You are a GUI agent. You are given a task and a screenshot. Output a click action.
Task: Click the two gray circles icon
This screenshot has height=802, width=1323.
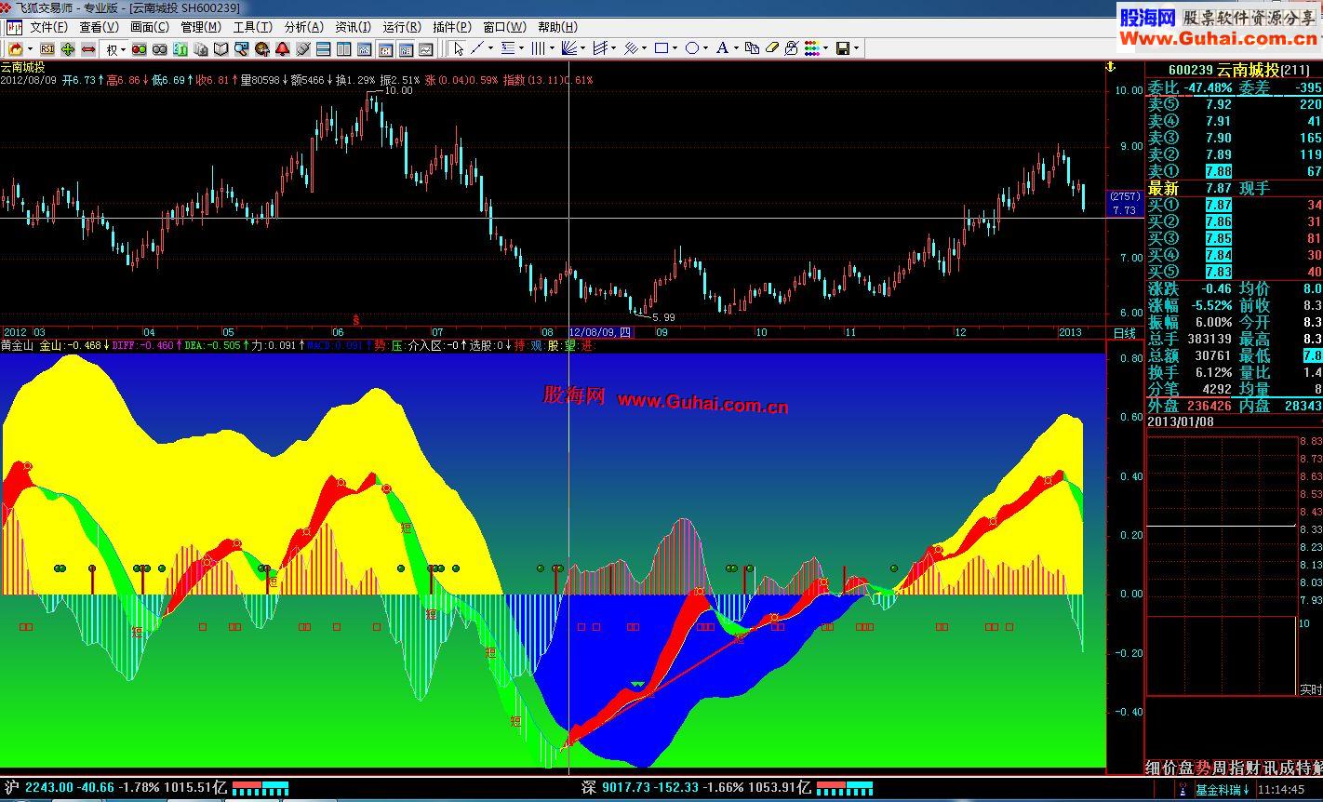click(x=159, y=48)
